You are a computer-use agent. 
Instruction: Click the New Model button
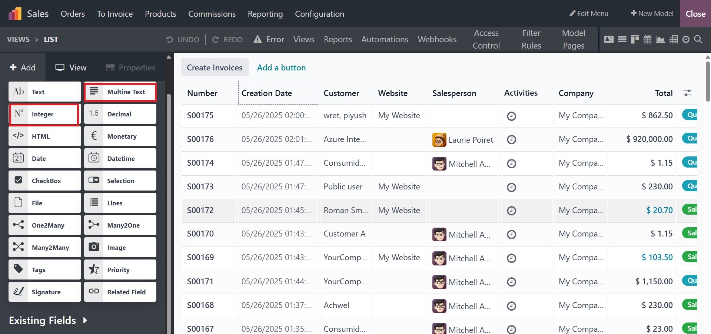(652, 13)
